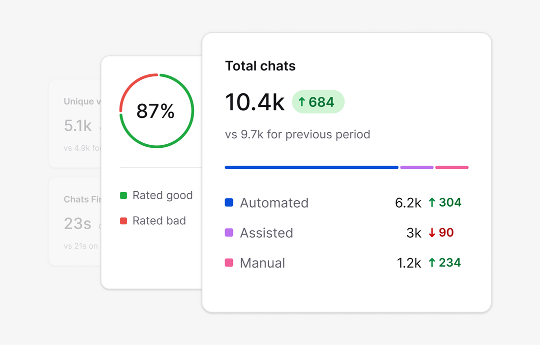This screenshot has width=540, height=345.
Task: Open the Total chats card header
Action: [260, 65]
